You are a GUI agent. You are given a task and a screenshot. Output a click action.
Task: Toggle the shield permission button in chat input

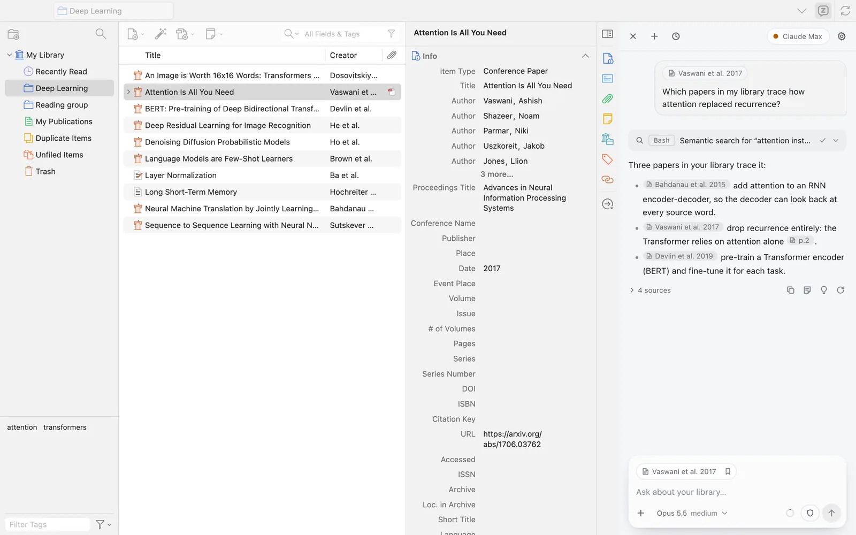(x=810, y=513)
